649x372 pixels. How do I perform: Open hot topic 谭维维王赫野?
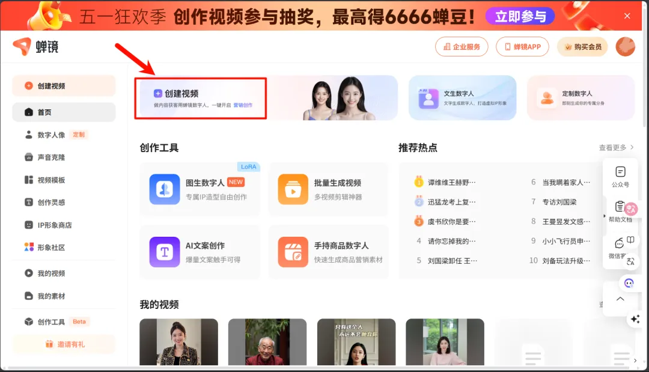tap(451, 183)
